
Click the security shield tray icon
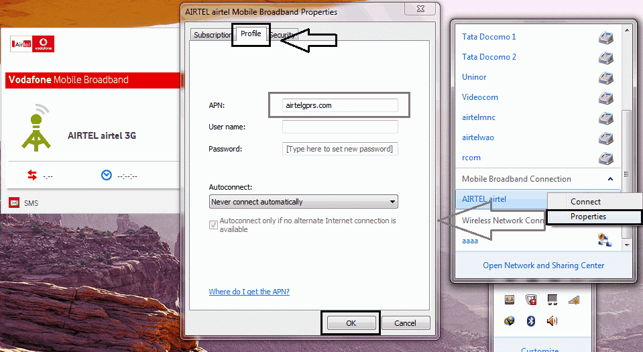click(531, 300)
